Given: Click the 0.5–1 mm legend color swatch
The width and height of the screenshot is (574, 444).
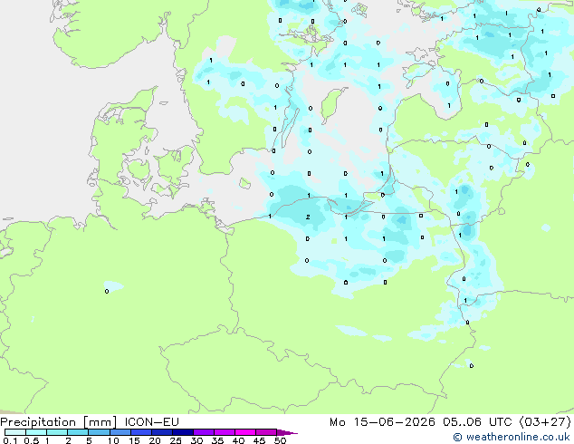Looking at the screenshot, I should [36, 432].
